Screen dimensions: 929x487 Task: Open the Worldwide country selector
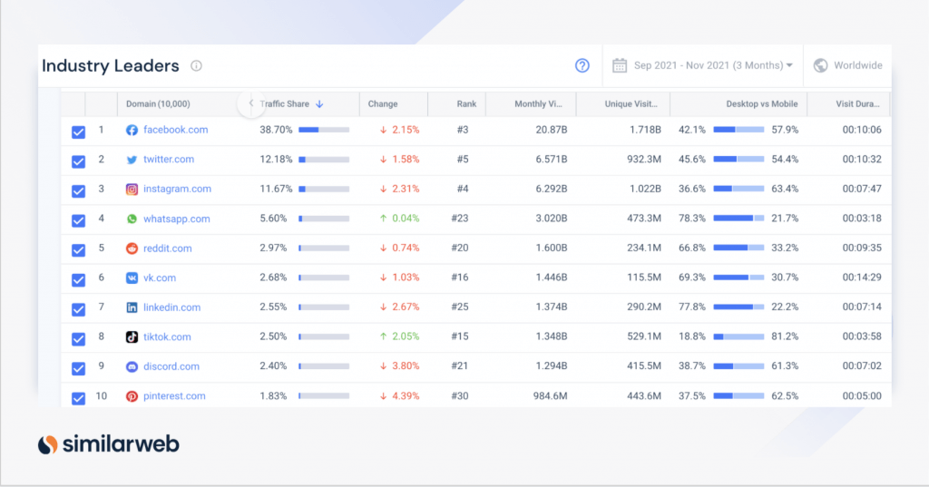click(x=848, y=65)
